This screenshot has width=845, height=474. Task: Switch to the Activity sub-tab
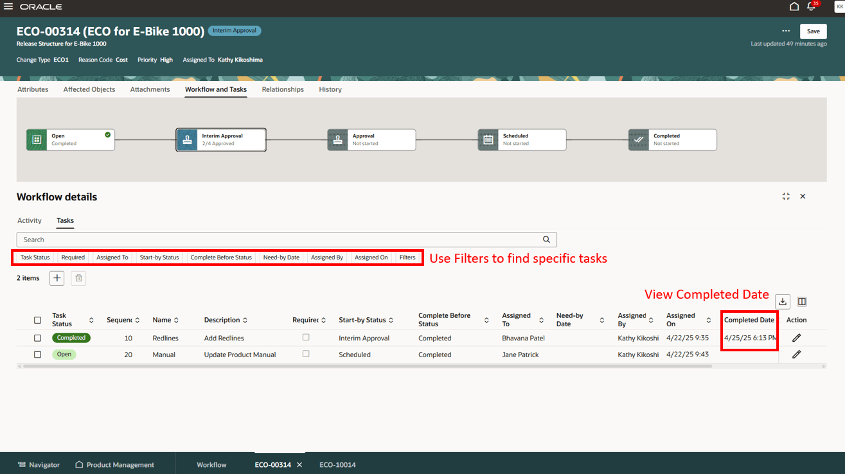pyautogui.click(x=30, y=220)
